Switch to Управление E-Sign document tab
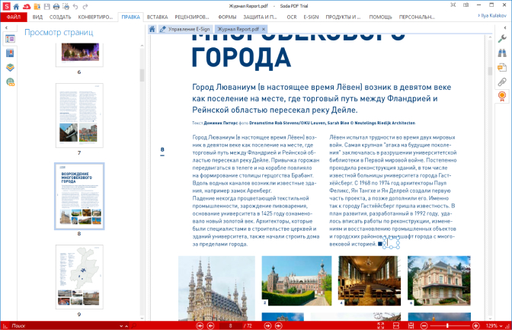The width and height of the screenshot is (512, 330). pos(185,29)
